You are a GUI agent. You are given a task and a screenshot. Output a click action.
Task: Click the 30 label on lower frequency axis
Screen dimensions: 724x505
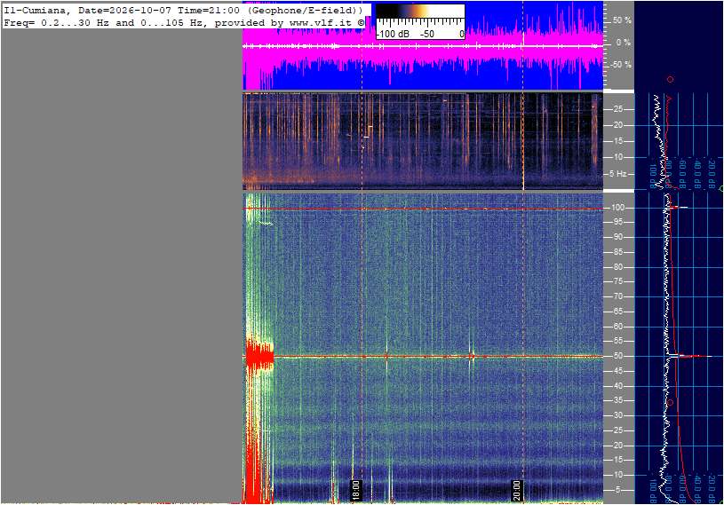[617, 415]
